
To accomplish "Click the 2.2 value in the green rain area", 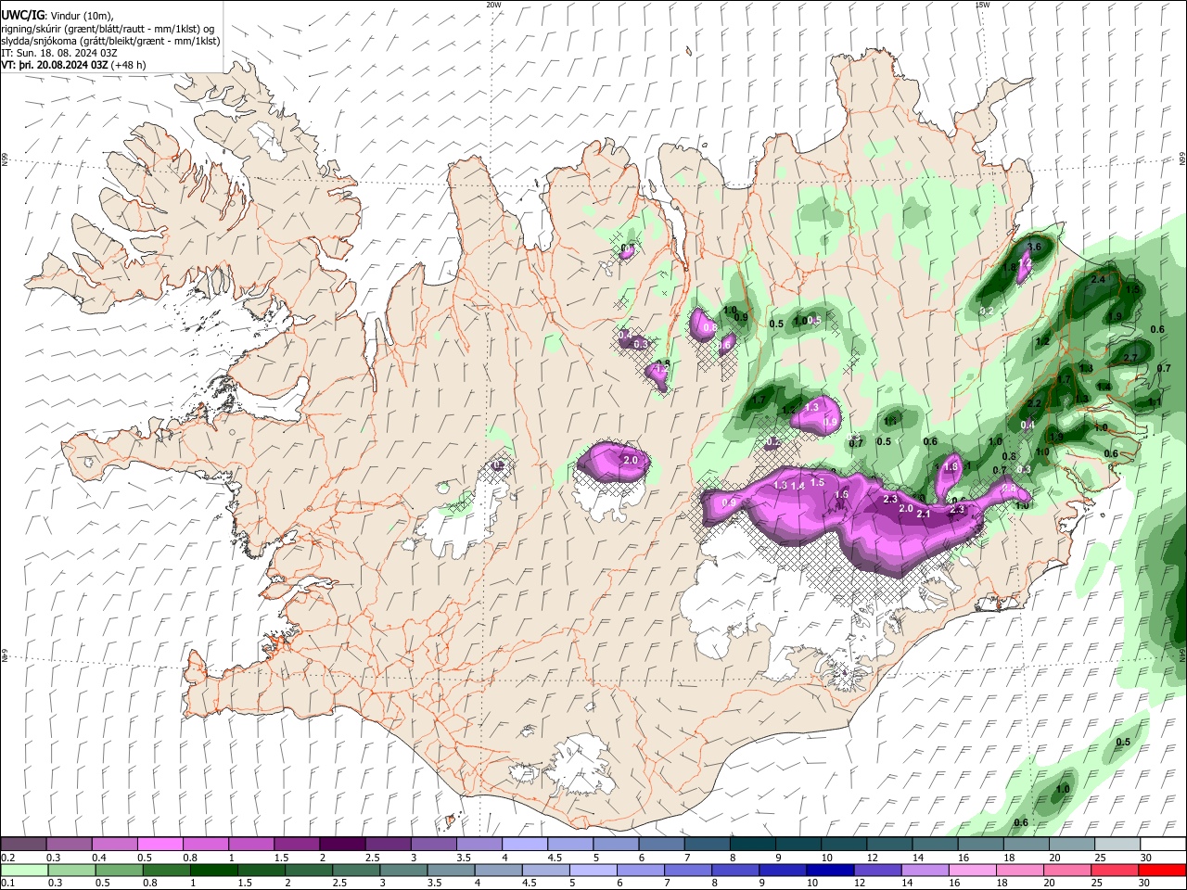I will point(1035,403).
